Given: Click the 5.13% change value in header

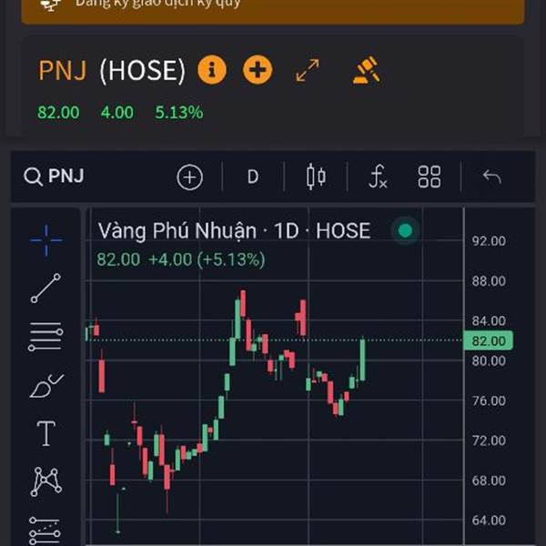Looking at the screenshot, I should tap(179, 113).
